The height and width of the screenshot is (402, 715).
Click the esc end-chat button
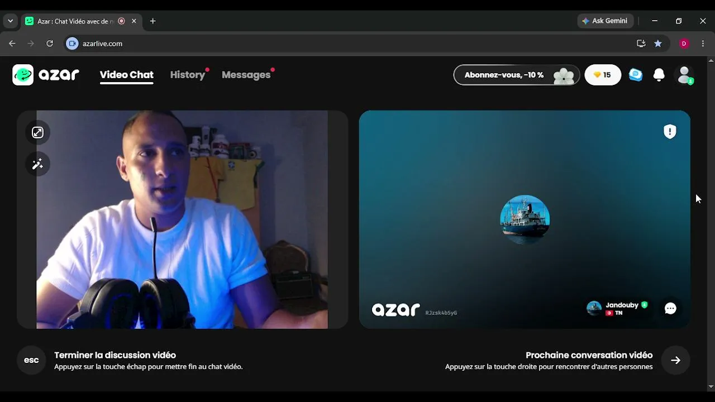pos(31,360)
